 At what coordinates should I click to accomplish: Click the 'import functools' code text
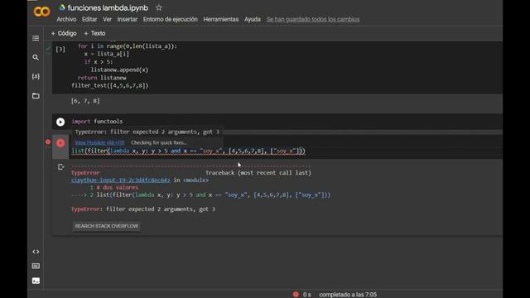click(97, 122)
